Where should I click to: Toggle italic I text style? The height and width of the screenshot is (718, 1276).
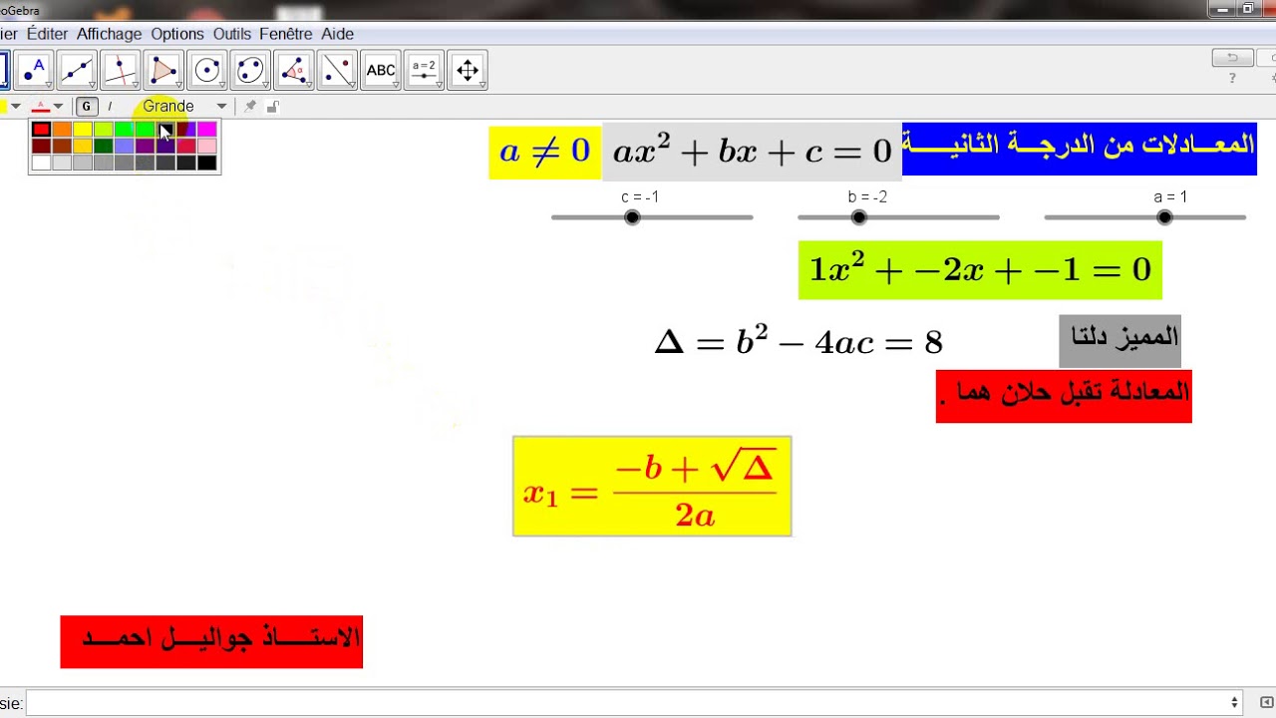tap(110, 106)
